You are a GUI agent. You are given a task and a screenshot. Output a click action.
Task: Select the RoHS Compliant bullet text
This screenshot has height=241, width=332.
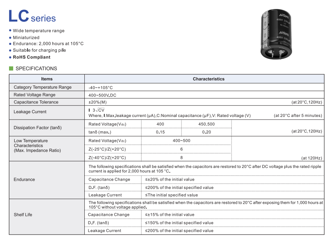point(31,57)
